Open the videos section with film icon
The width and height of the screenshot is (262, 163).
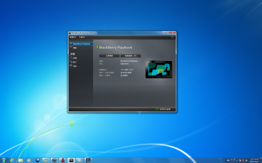pyautogui.click(x=81, y=66)
